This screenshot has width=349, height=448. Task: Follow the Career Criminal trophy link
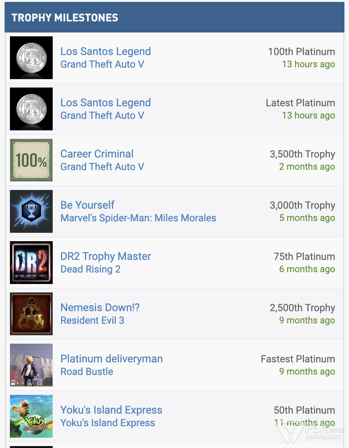(x=97, y=154)
